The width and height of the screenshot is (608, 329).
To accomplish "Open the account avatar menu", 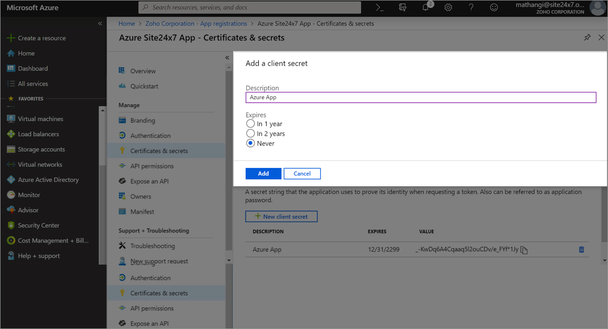I will [597, 8].
